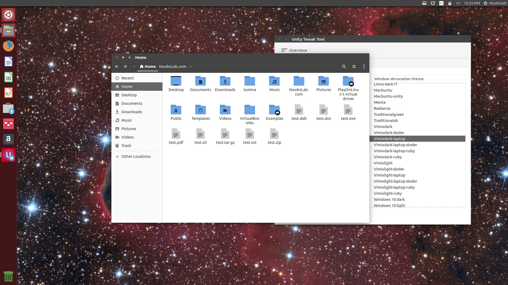Viewport: 508px width, 285px height.
Task: Select Recent in the sidebar
Action: (127, 78)
